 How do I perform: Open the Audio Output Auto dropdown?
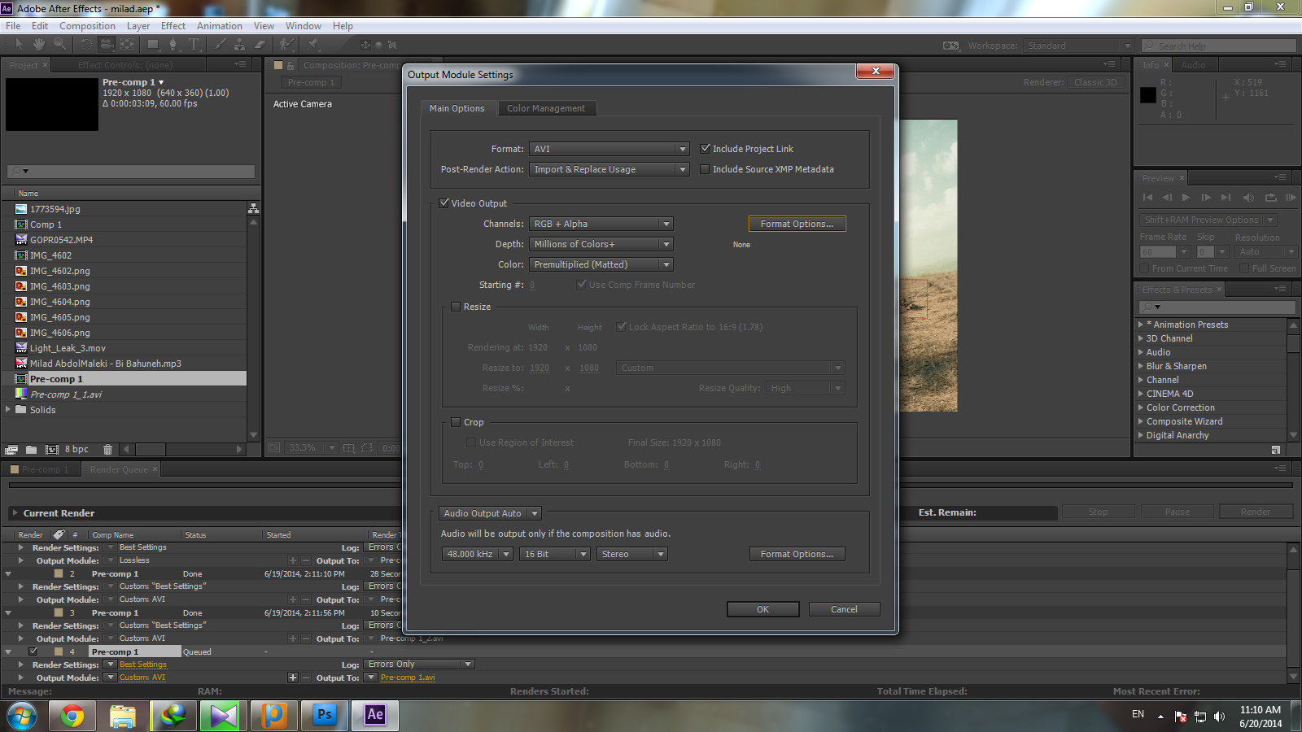click(490, 513)
